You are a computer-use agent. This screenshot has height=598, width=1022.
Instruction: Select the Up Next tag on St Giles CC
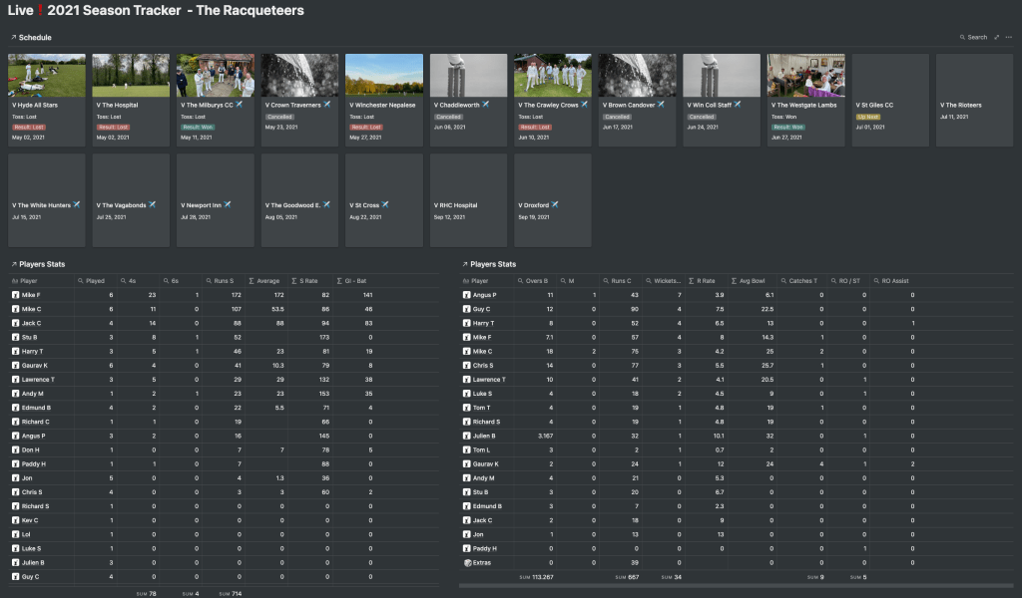[867, 116]
